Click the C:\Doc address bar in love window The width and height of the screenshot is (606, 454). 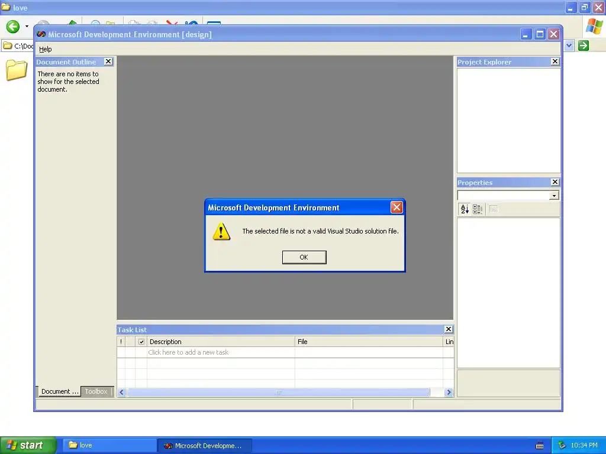[18, 46]
